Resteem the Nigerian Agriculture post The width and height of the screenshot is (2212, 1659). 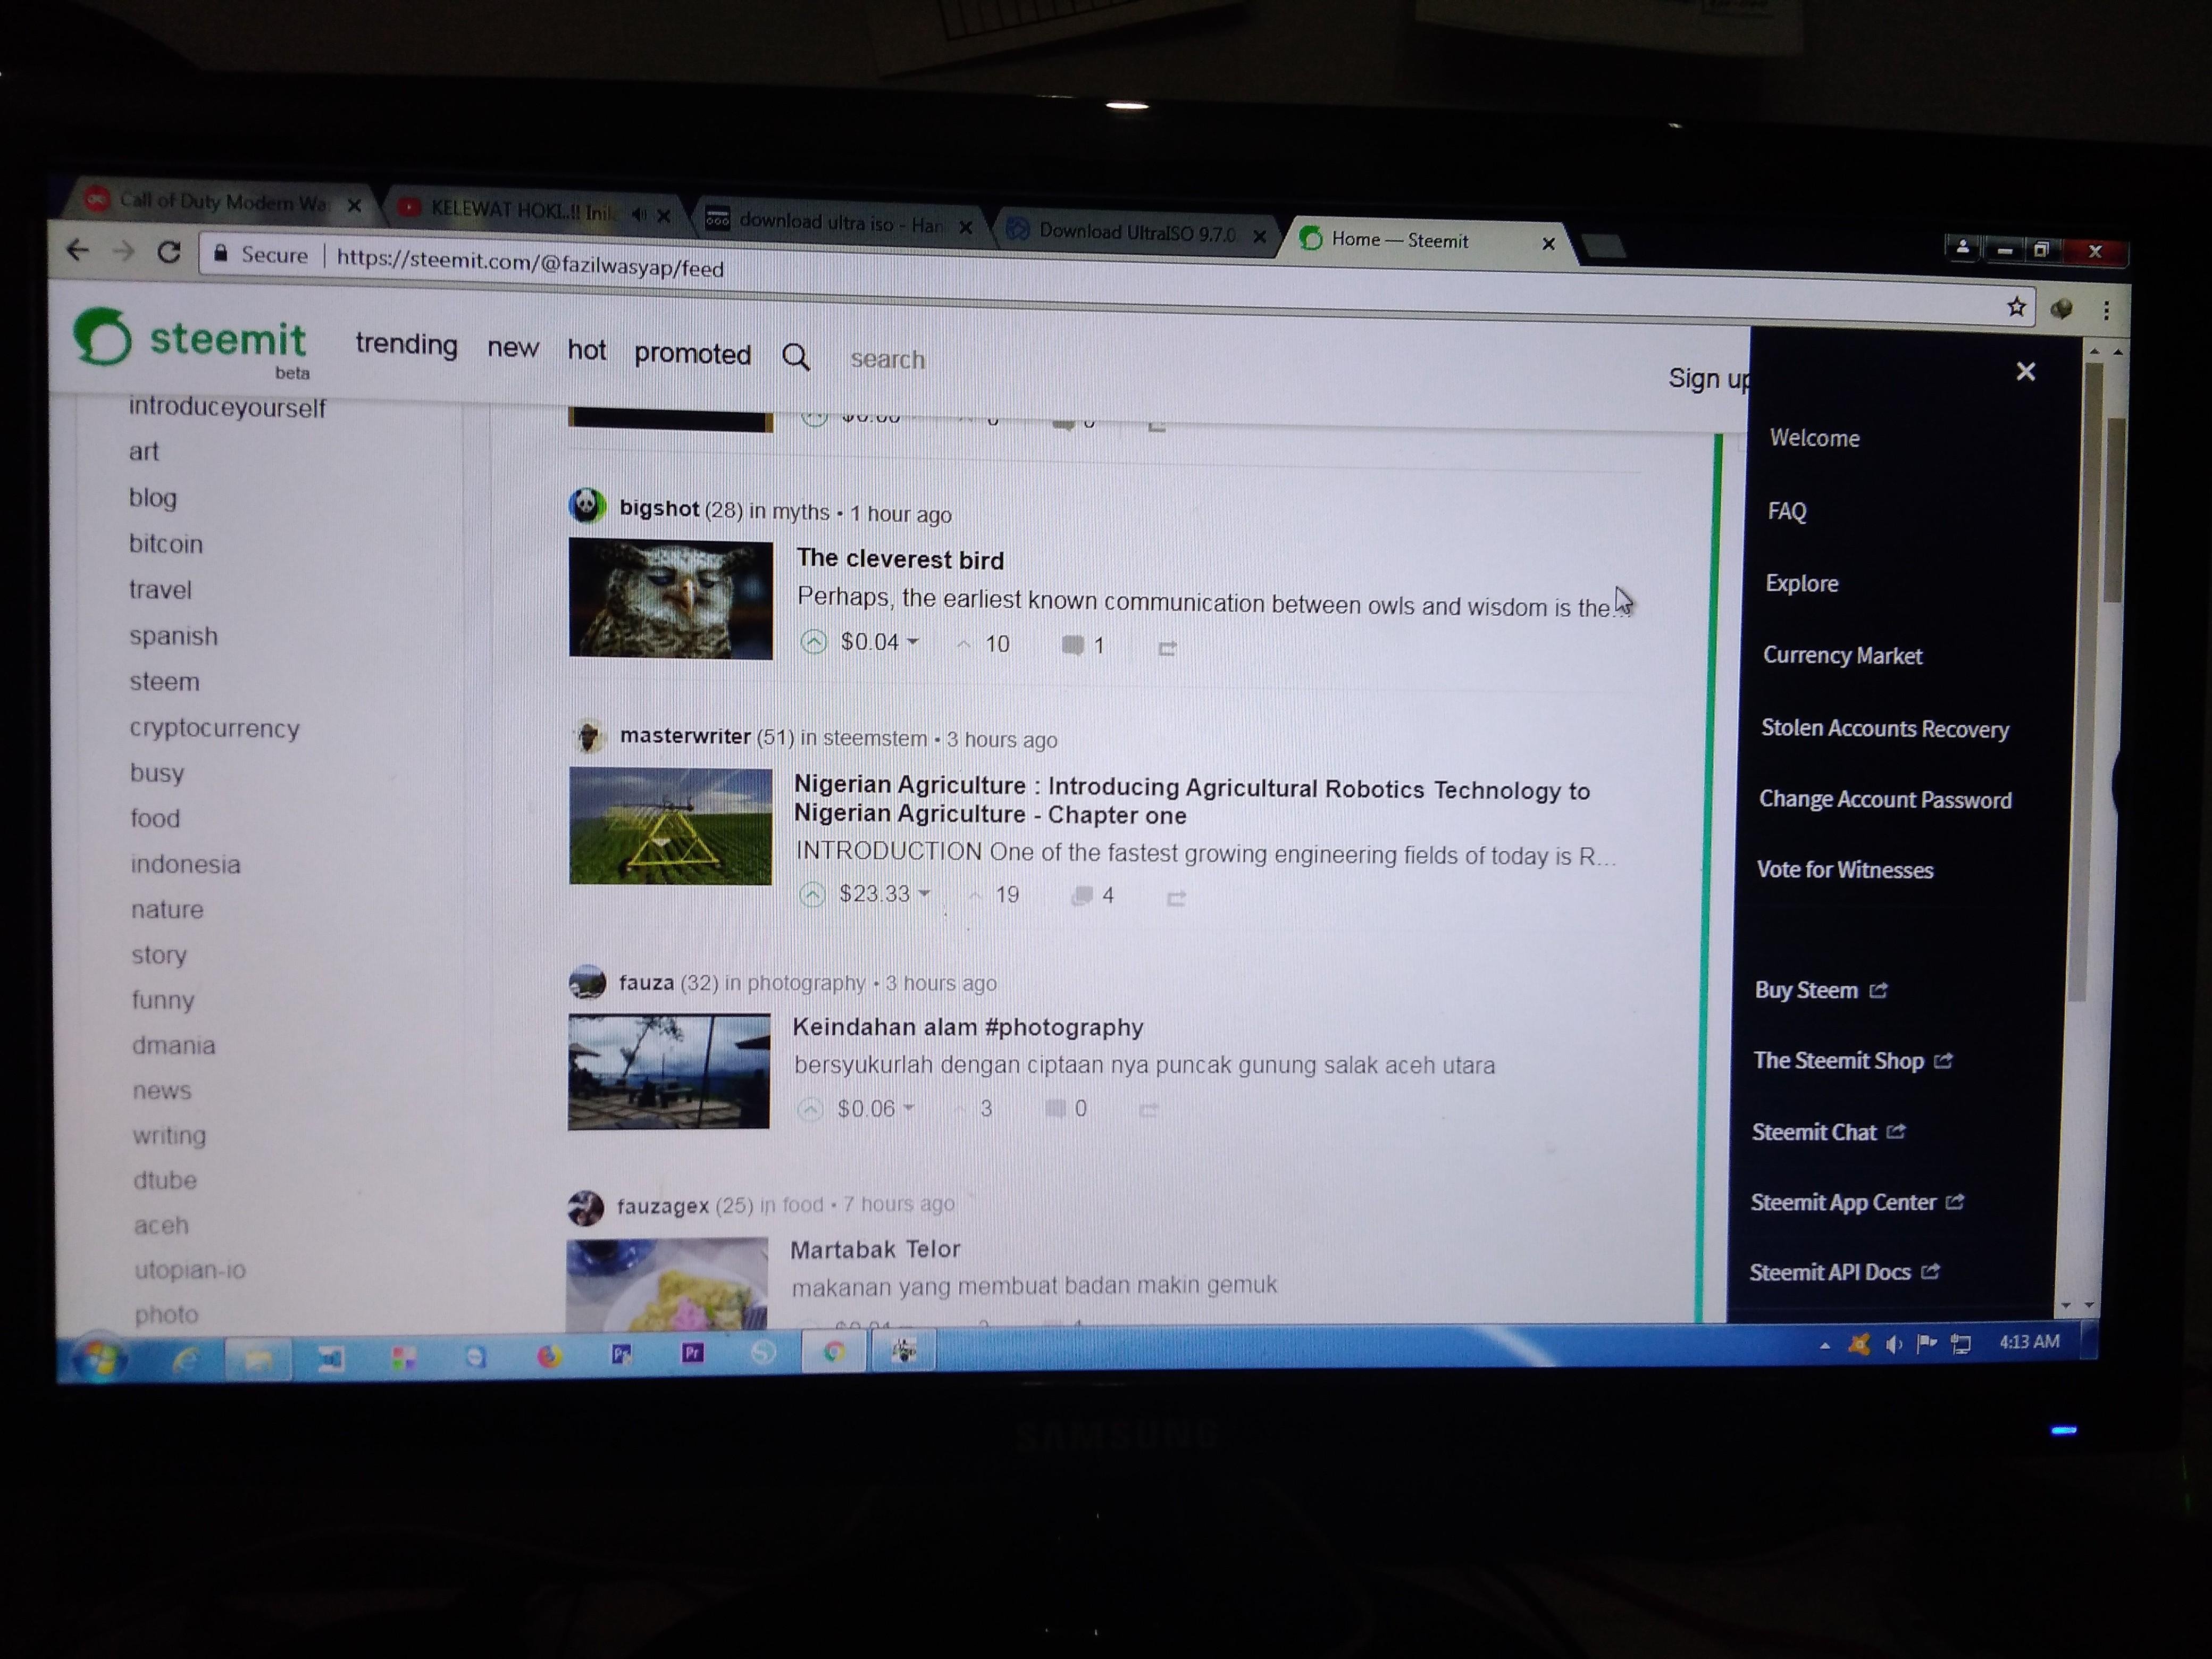[1176, 899]
